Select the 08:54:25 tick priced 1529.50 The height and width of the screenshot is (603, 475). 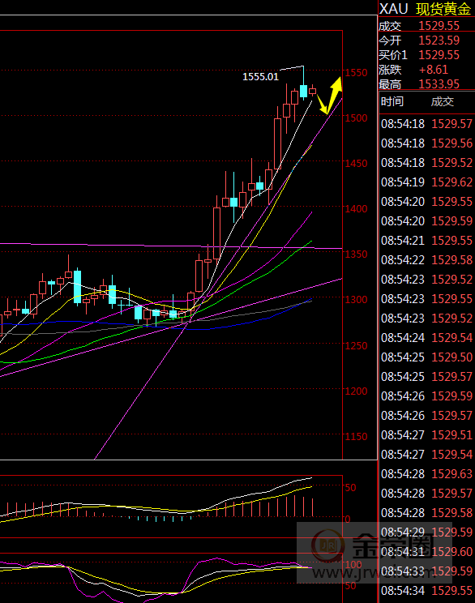point(426,357)
